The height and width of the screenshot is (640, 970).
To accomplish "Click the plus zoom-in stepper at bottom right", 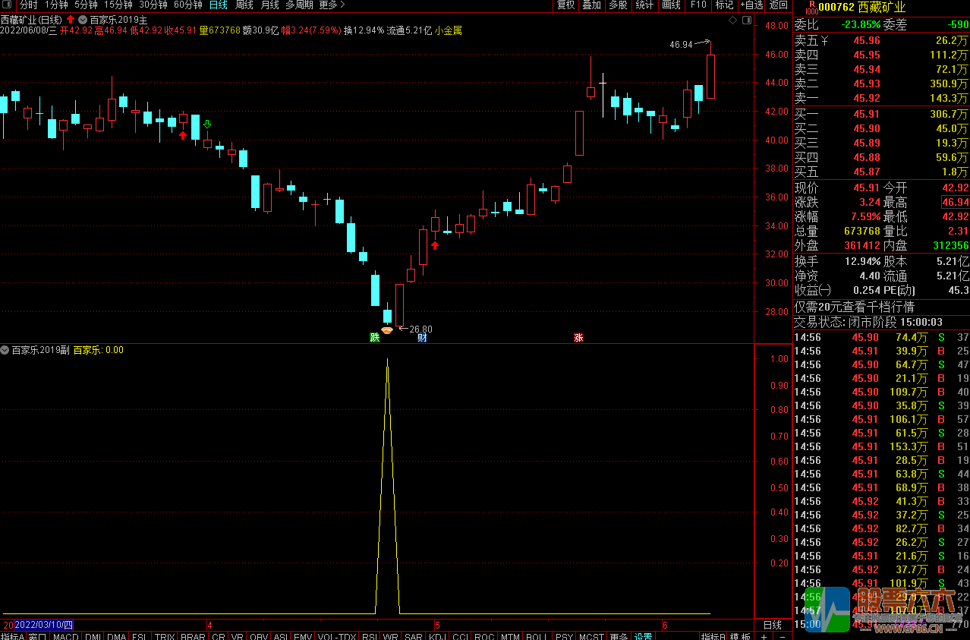I will point(764,636).
